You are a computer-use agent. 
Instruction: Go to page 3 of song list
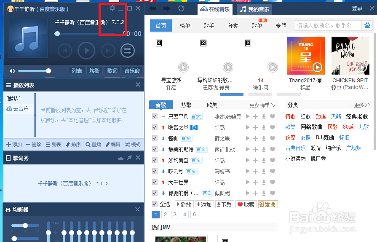point(175,214)
